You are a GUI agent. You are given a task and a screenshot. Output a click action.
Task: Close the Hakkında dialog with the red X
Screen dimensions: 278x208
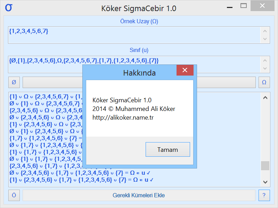pyautogui.click(x=185, y=70)
